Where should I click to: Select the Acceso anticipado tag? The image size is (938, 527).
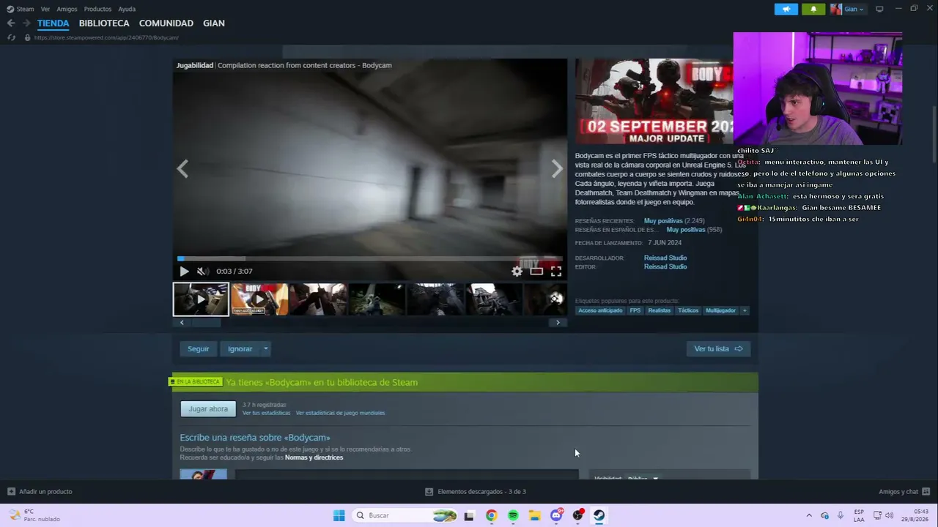[600, 310]
